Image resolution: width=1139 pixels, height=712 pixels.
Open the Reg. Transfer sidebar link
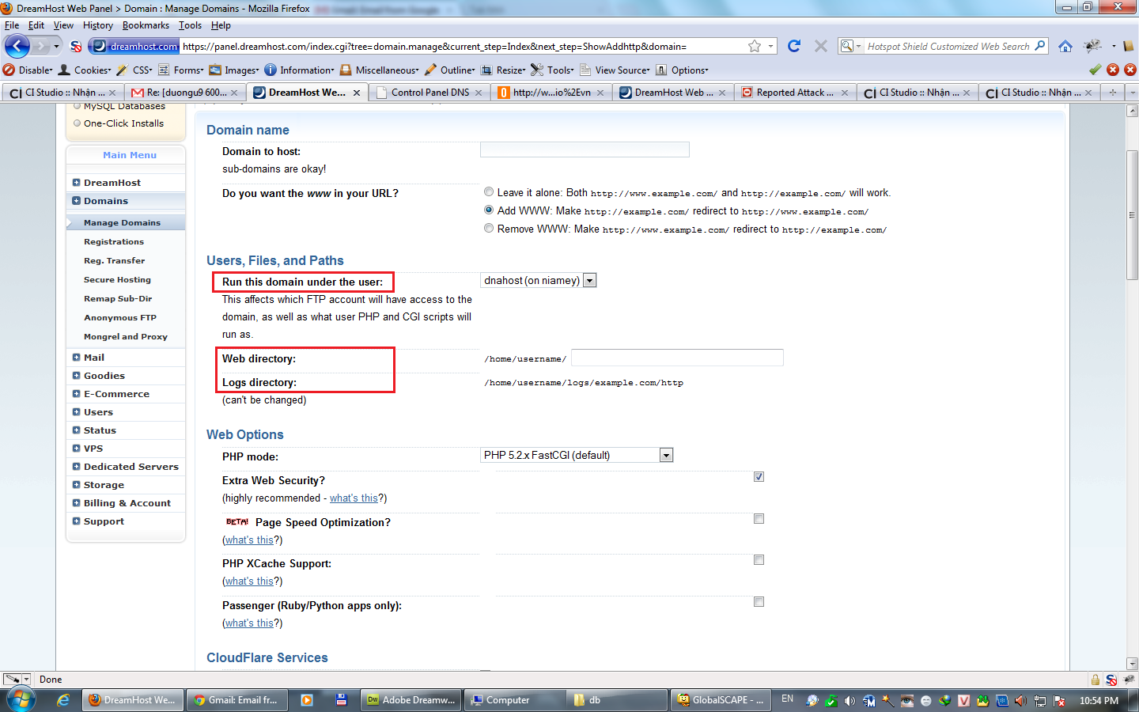pos(115,260)
